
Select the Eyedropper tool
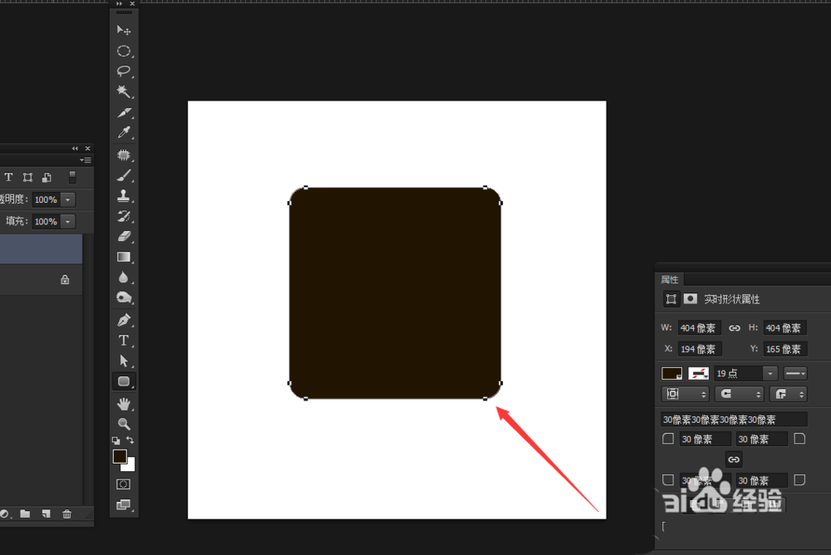coord(124,132)
